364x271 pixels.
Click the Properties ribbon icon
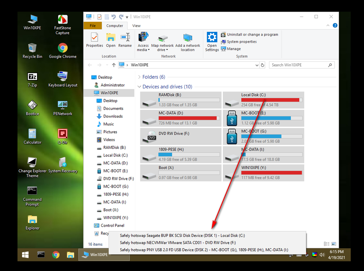click(95, 40)
